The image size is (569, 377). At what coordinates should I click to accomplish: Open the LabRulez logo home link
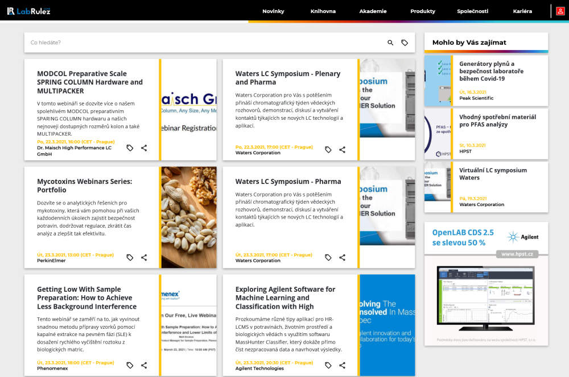(28, 11)
